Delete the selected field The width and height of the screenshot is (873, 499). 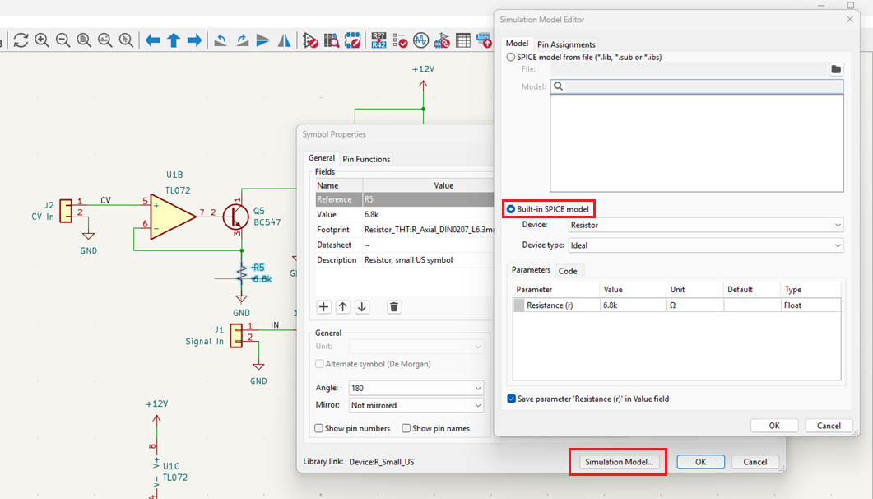tap(394, 307)
